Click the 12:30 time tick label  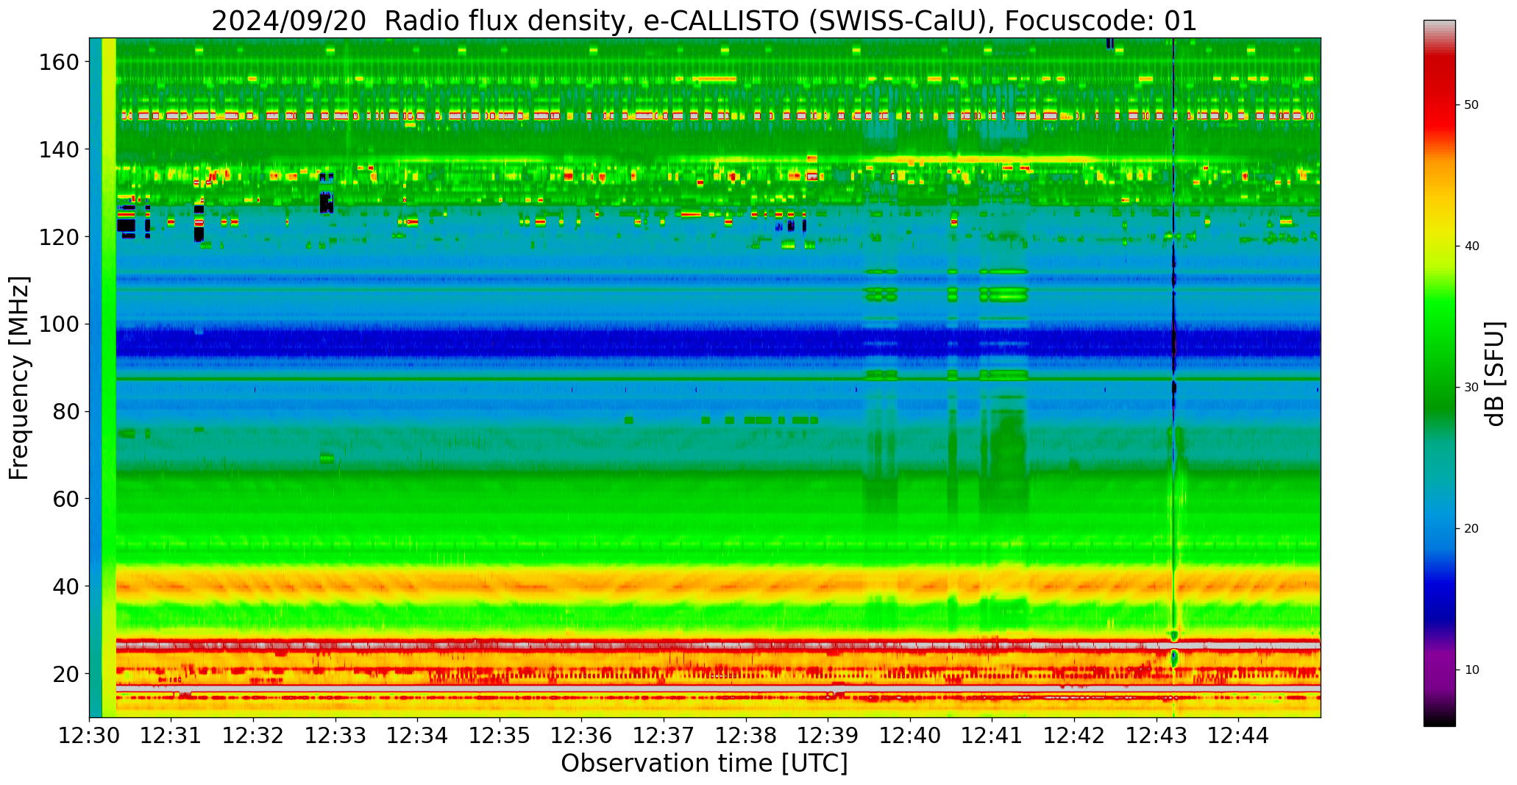[x=90, y=735]
